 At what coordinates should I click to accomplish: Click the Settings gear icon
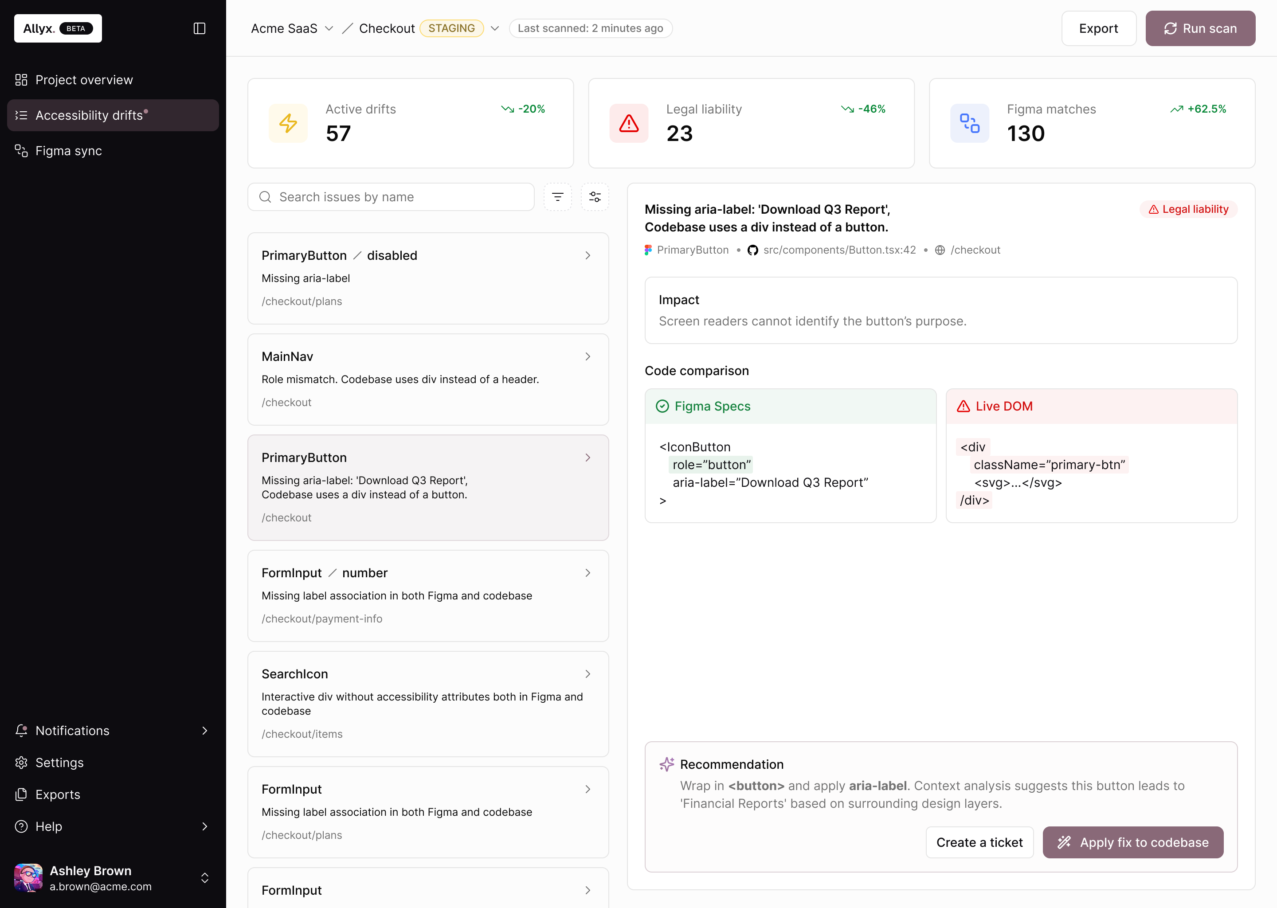[x=21, y=763]
